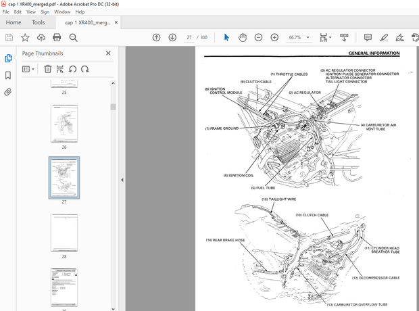Open the Sign menu
The height and width of the screenshot is (311, 419).
pos(45,11)
